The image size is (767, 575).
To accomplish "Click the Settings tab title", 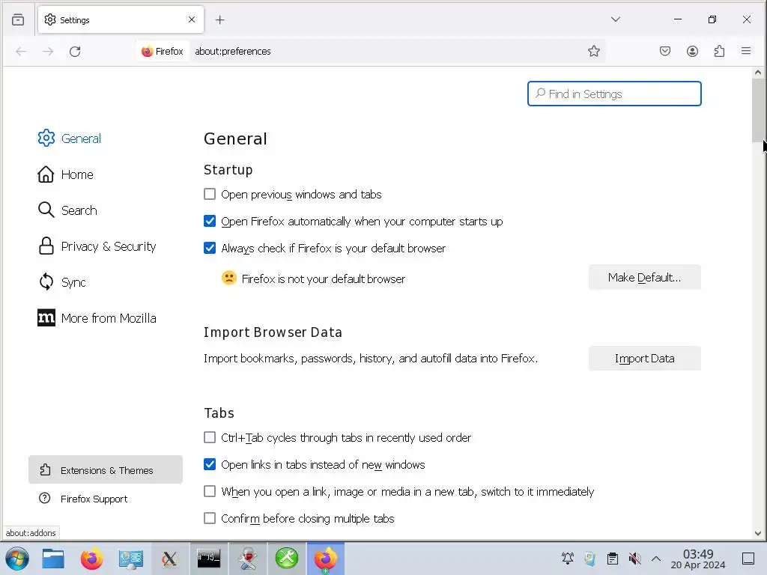I will [75, 20].
